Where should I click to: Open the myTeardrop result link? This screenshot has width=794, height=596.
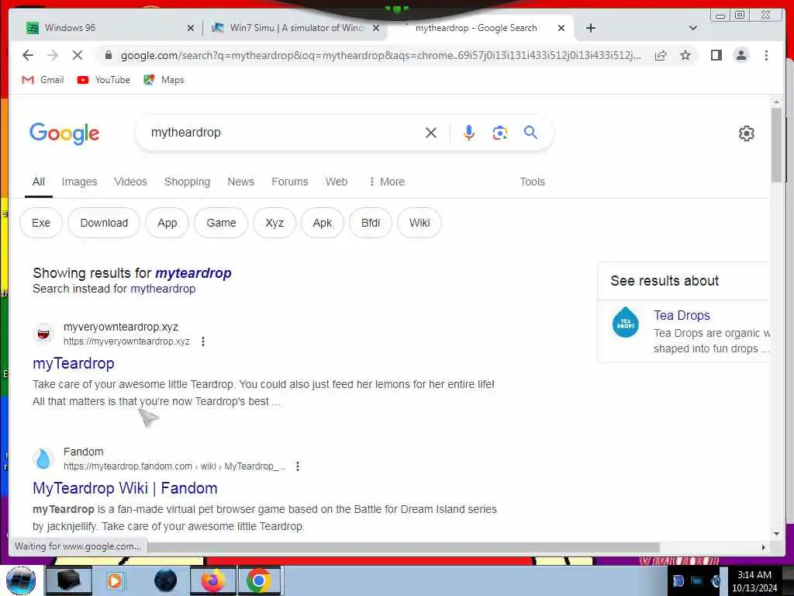[74, 363]
